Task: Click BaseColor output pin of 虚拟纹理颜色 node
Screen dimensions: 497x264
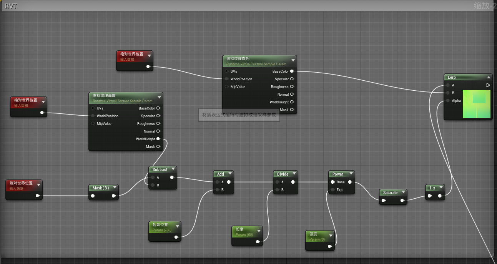Action: [x=292, y=71]
